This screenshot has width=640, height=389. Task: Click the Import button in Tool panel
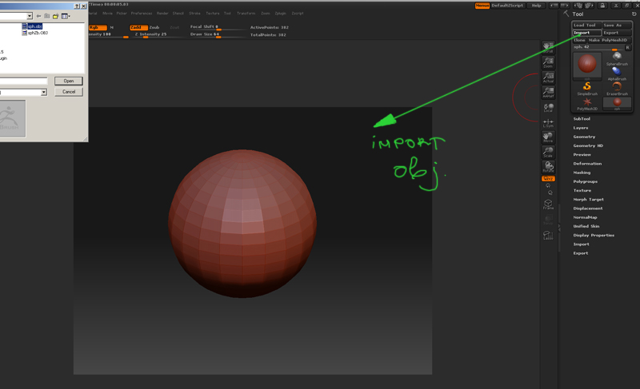pos(585,33)
